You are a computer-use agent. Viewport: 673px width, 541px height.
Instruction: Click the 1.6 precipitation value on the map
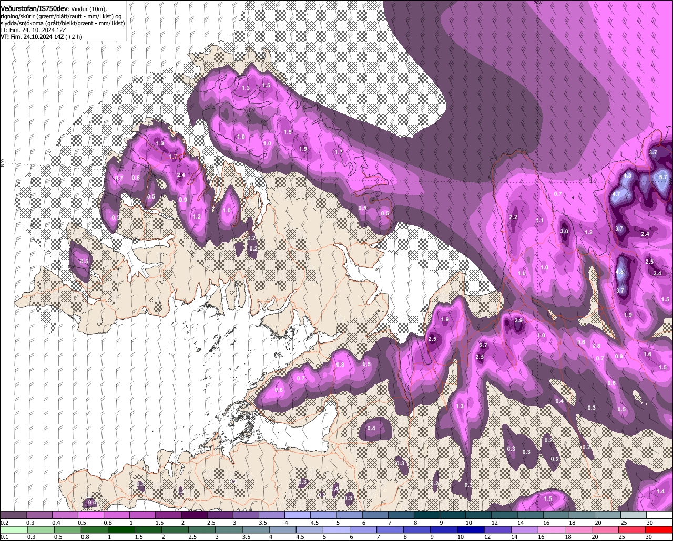point(647,355)
